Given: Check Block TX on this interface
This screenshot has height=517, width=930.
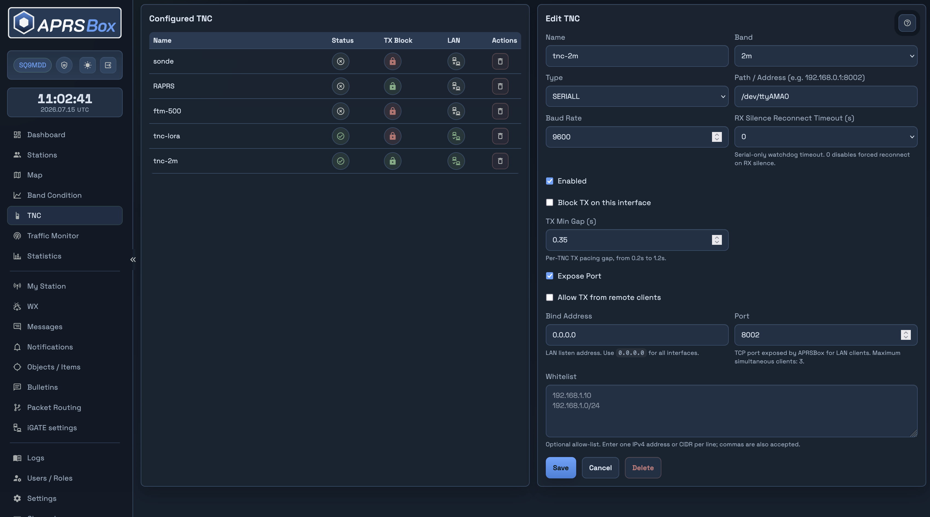Looking at the screenshot, I should 549,203.
